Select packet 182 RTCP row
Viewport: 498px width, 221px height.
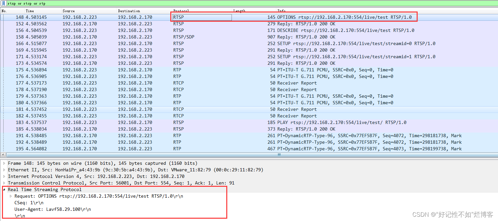249,116
